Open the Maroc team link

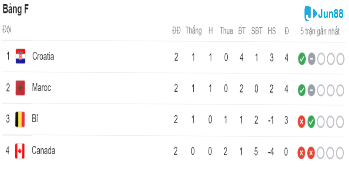click(41, 88)
